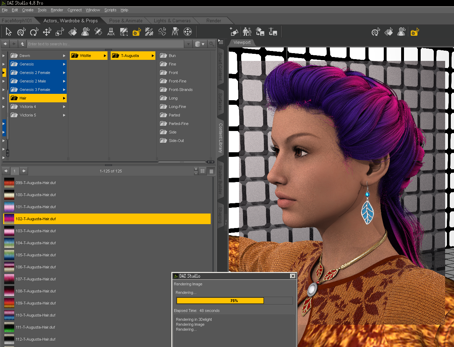Switch content view to list mode
The height and width of the screenshot is (347, 454).
(x=211, y=171)
